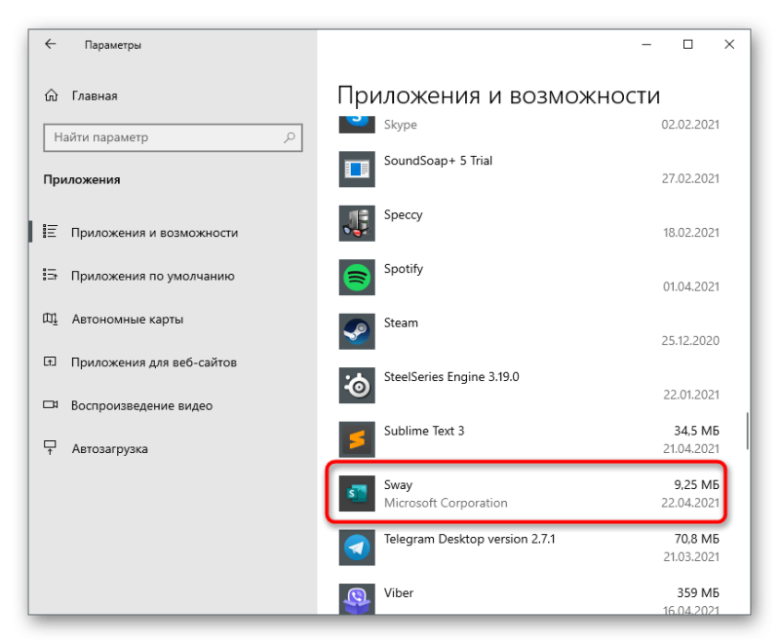Click the back arrow in Параметры window
Image resolution: width=780 pixels, height=644 pixels.
click(51, 44)
